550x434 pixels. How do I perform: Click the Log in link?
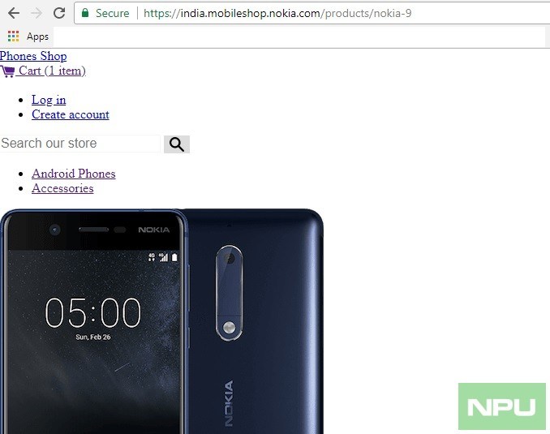49,100
